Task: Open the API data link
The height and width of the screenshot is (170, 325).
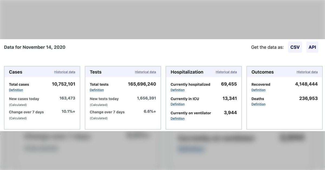Action: click(312, 47)
